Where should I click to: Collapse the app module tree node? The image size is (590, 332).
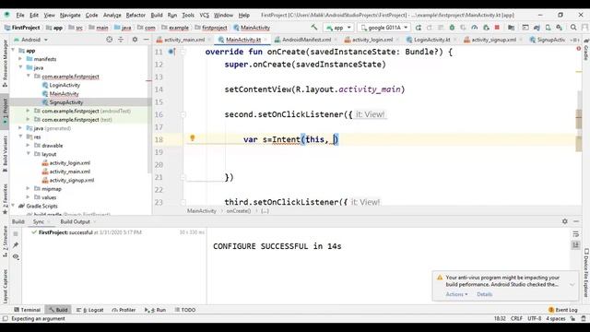point(13,50)
